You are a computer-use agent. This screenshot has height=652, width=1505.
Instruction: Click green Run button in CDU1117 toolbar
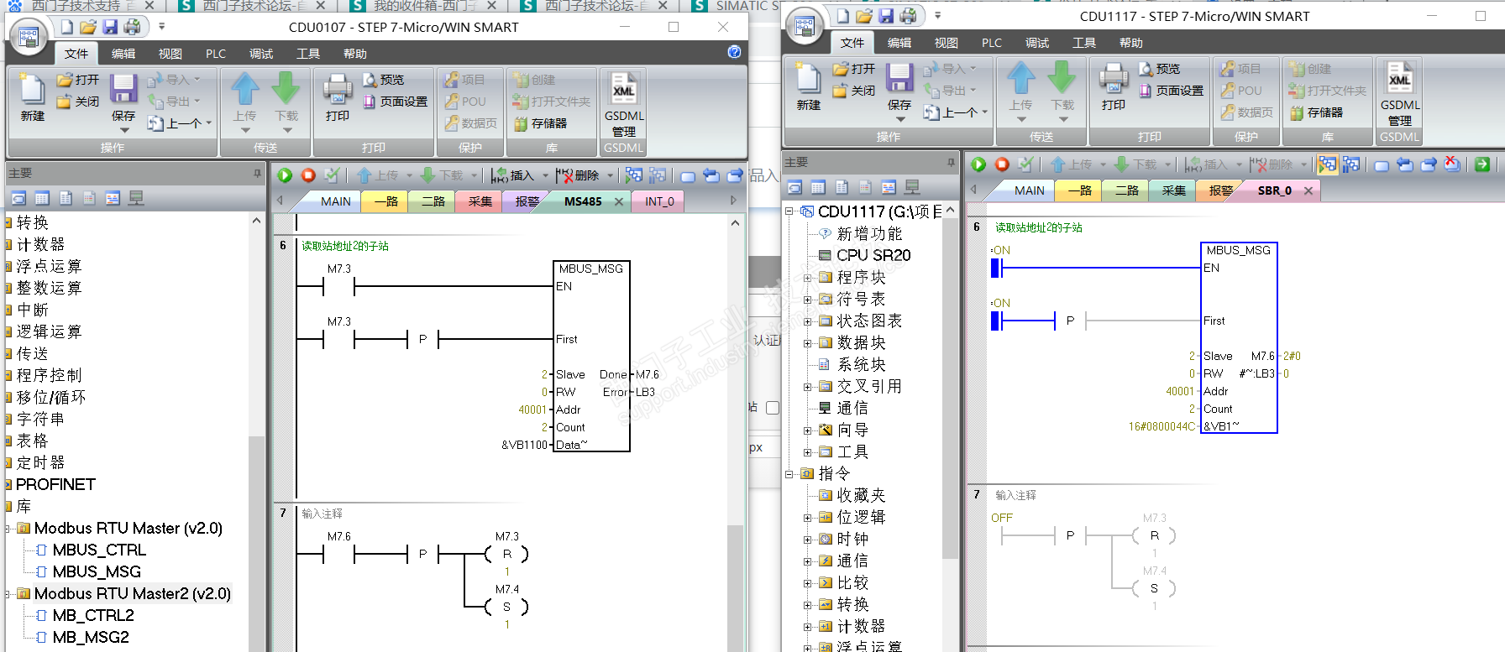pos(978,164)
